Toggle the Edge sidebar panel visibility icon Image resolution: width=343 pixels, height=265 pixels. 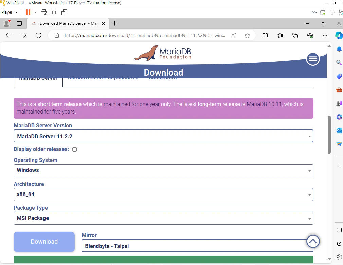339,230
